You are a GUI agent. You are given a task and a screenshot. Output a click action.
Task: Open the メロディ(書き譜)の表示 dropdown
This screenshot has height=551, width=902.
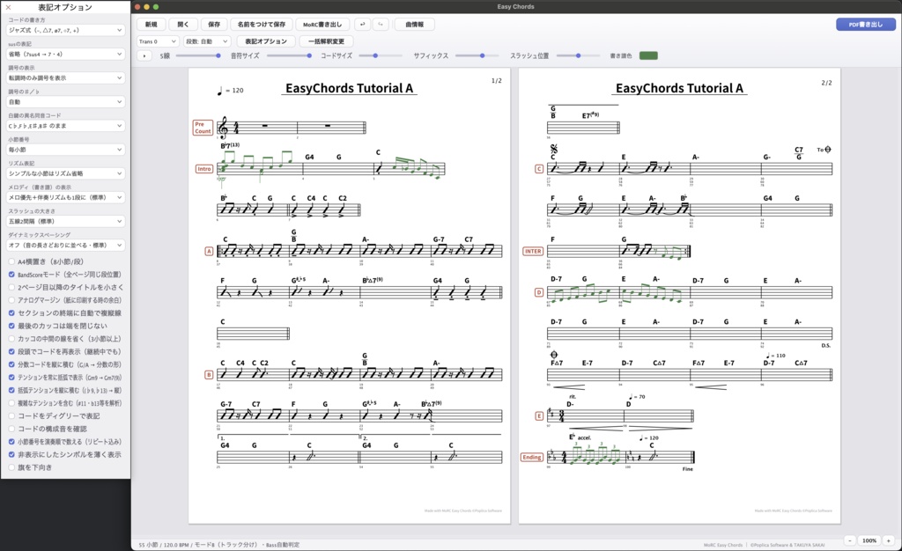[65, 197]
